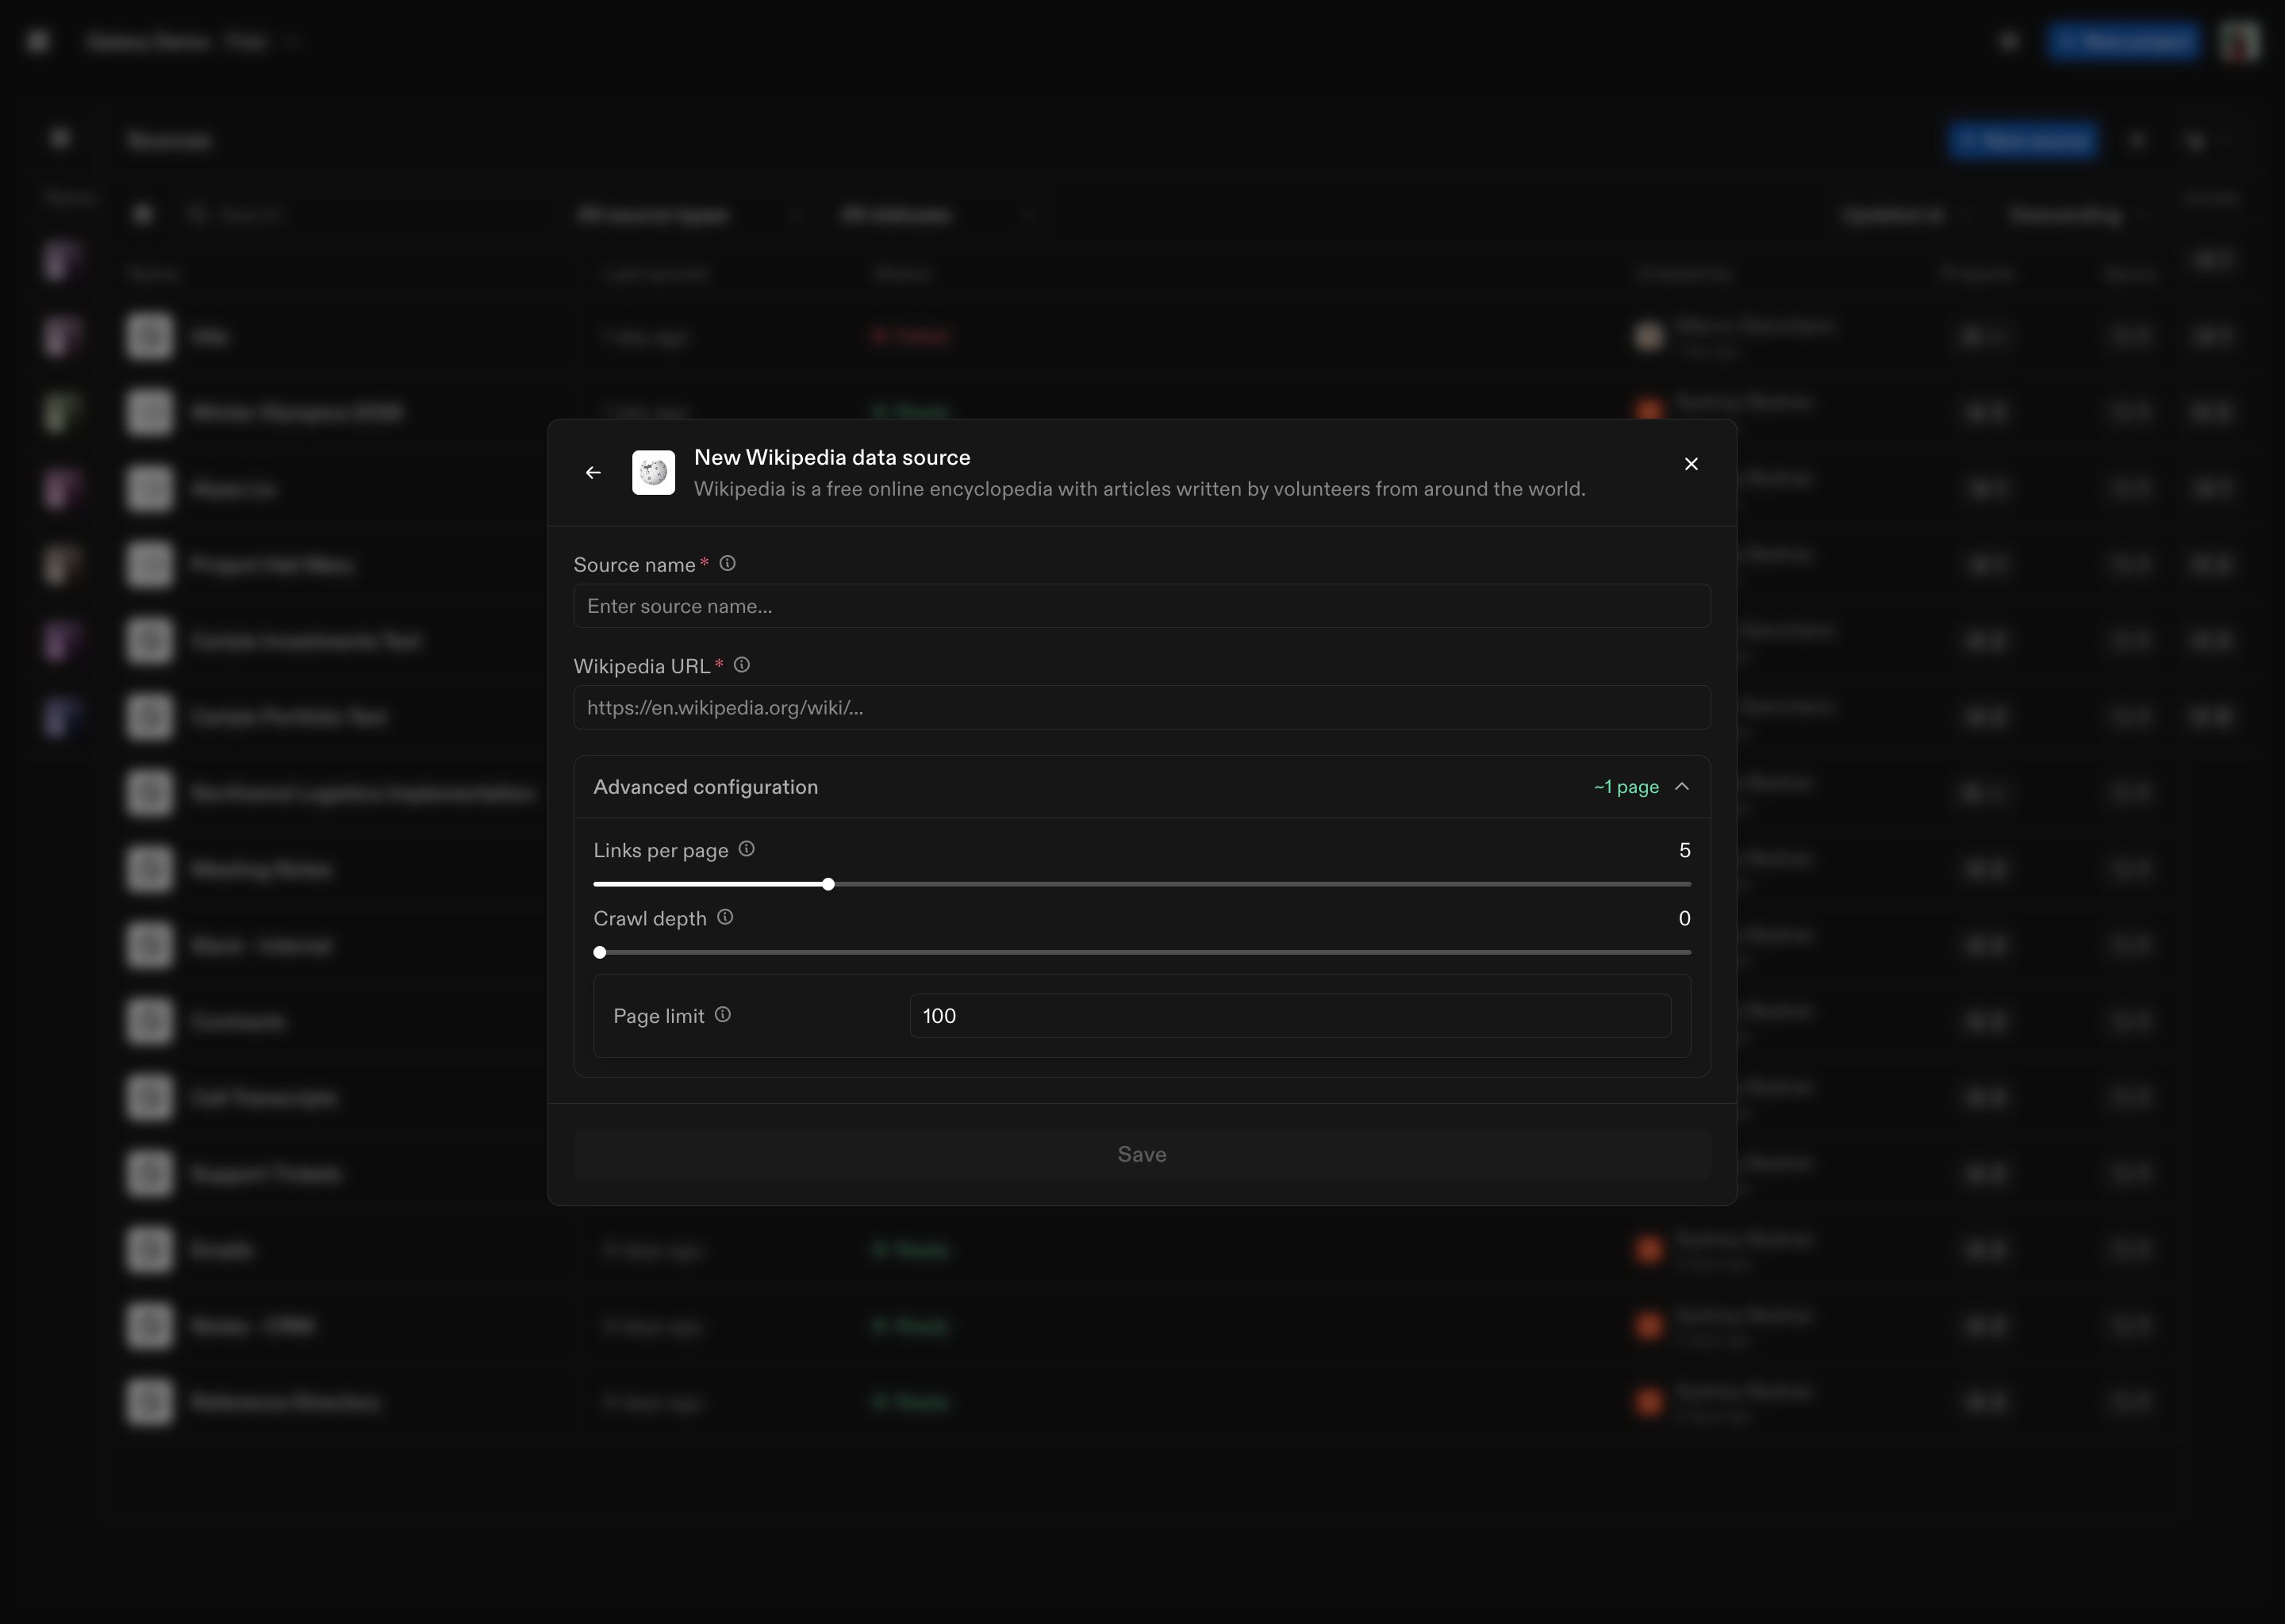The height and width of the screenshot is (1624, 2285).
Task: Click the Page limit field showing 100
Action: click(x=1289, y=1016)
